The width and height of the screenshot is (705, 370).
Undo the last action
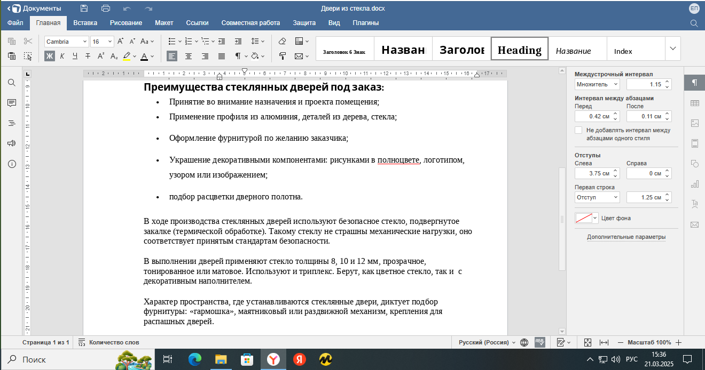[127, 9]
